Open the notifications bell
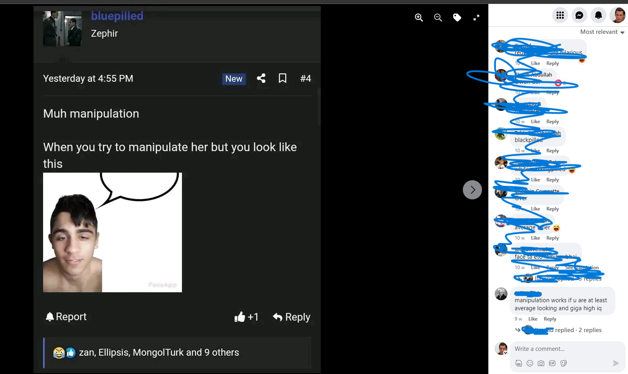This screenshot has width=628, height=374. coord(598,15)
